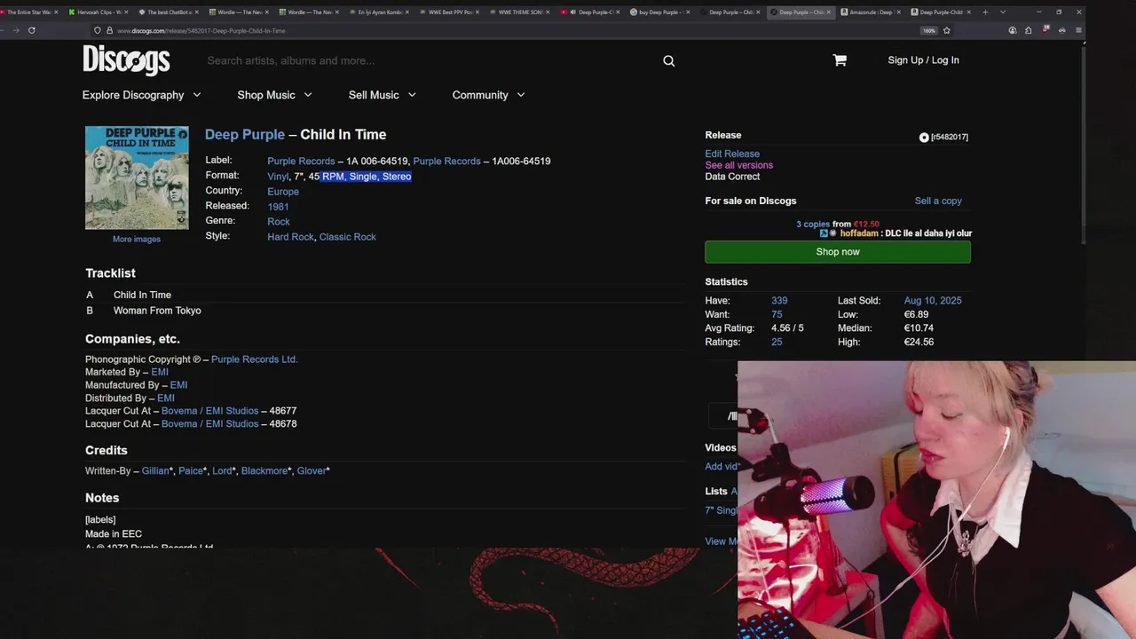Screen dimensions: 1136x639
Task: Open the shopping cart
Action: [840, 60]
